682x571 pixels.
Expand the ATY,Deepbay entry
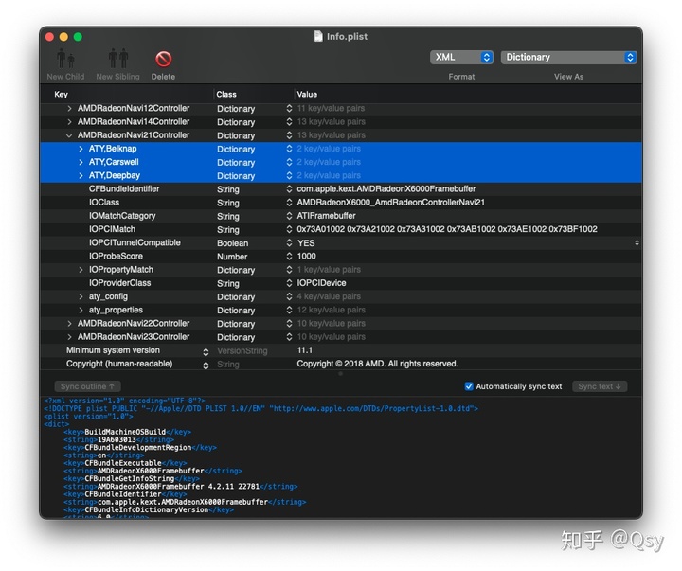coord(81,176)
